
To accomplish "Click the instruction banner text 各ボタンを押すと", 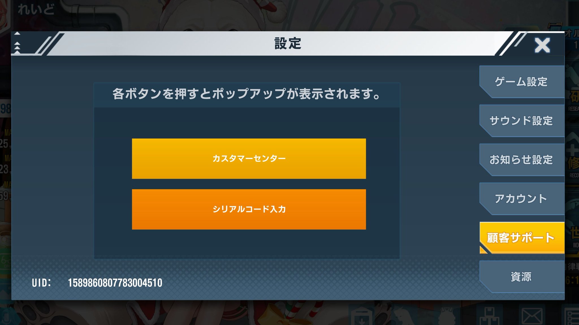I will point(162,94).
